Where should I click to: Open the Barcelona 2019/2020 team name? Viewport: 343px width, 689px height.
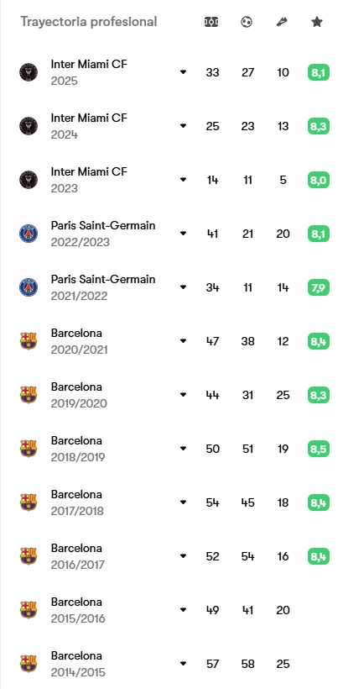[x=76, y=387]
